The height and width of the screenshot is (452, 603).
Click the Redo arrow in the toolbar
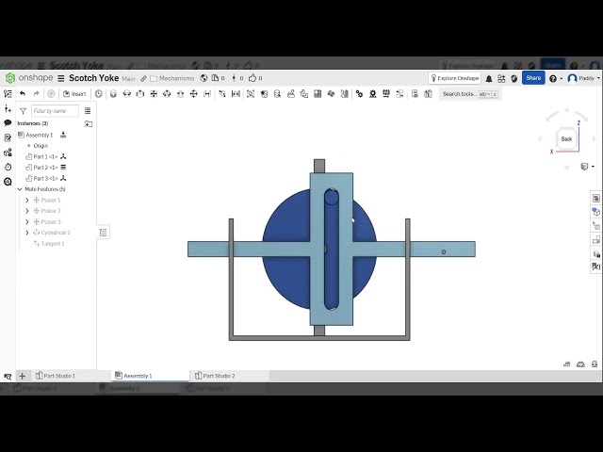point(36,94)
